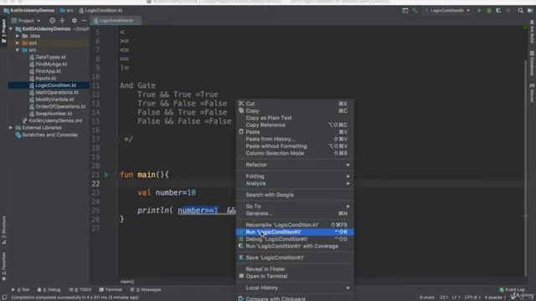Select KotlinUdemyDemos.iml file

(x=55, y=120)
